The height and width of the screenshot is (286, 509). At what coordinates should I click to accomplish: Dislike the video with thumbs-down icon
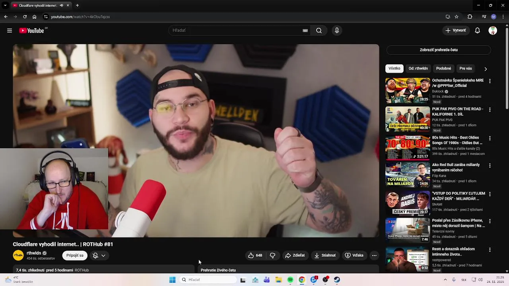click(273, 255)
